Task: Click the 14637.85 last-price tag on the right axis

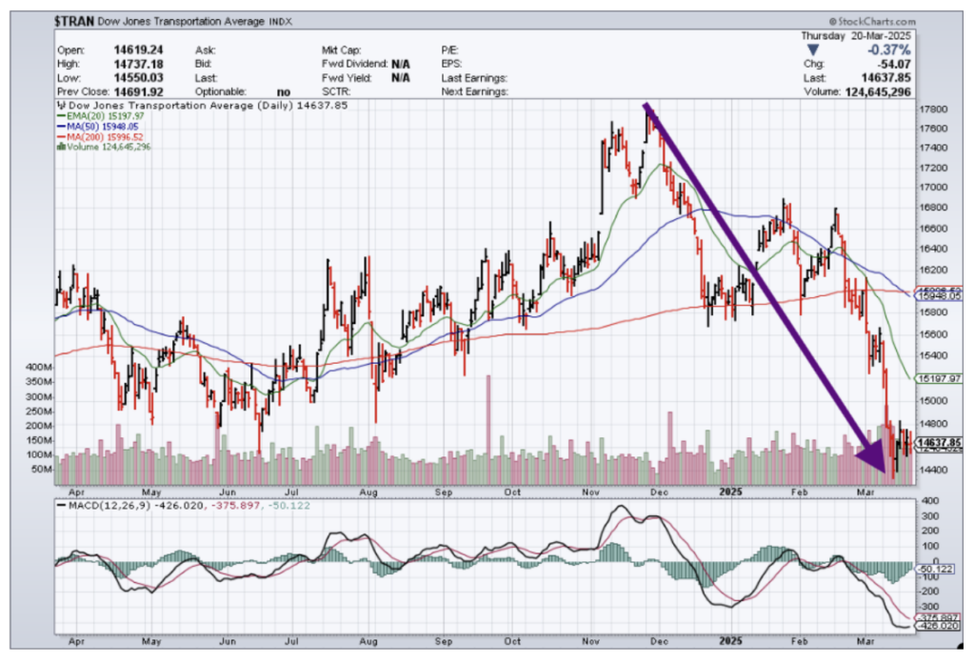Action: 939,442
